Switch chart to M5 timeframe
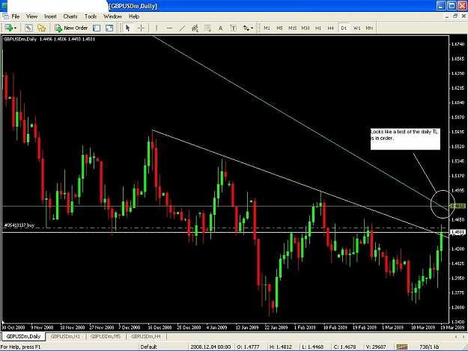 279,28
